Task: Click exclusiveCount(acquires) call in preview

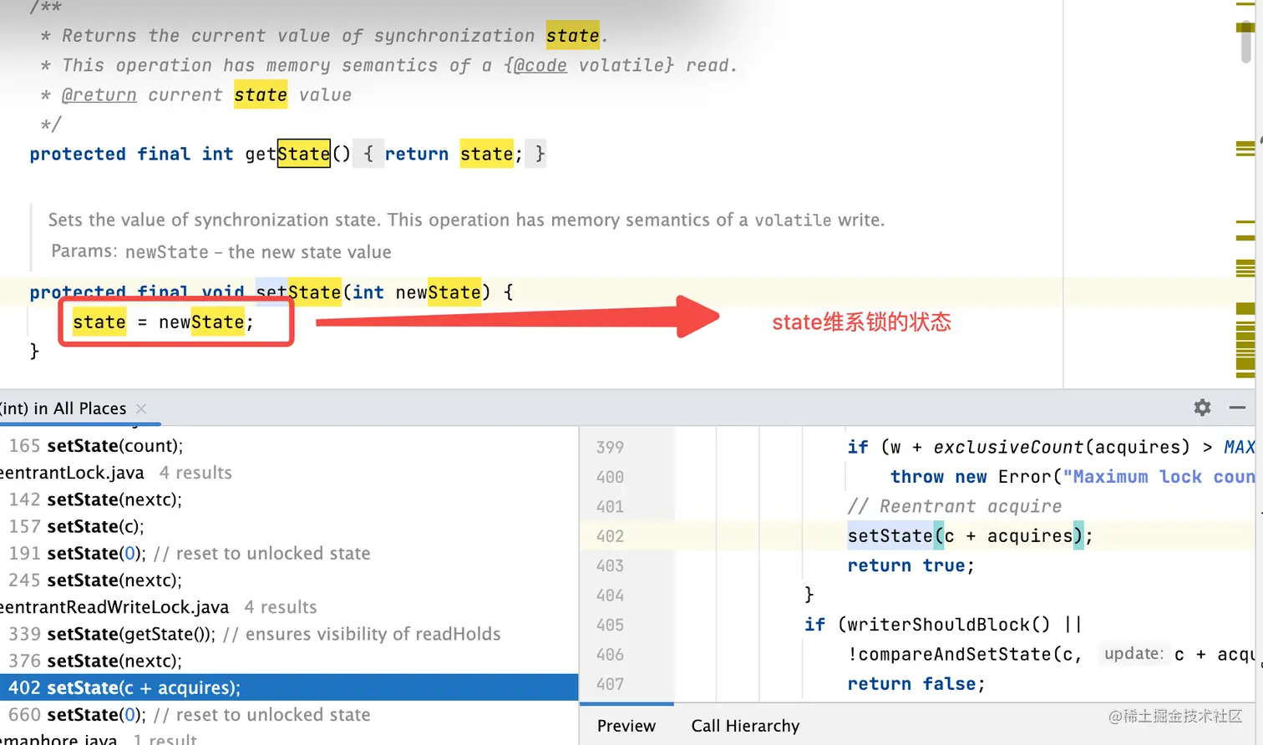Action: coord(1061,447)
